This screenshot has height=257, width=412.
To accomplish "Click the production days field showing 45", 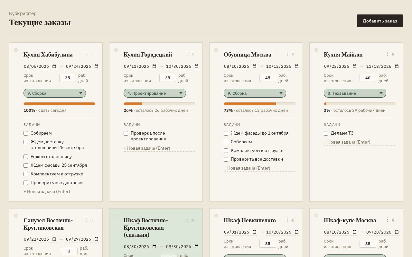I will 268,78.
